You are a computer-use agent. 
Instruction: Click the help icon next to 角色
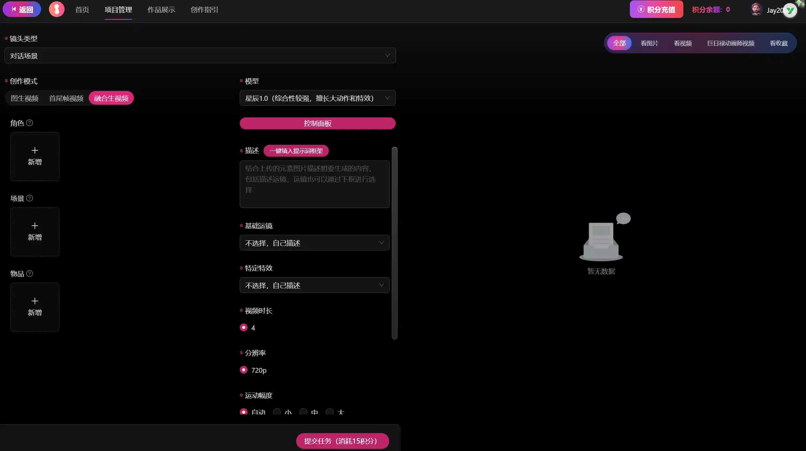29,123
